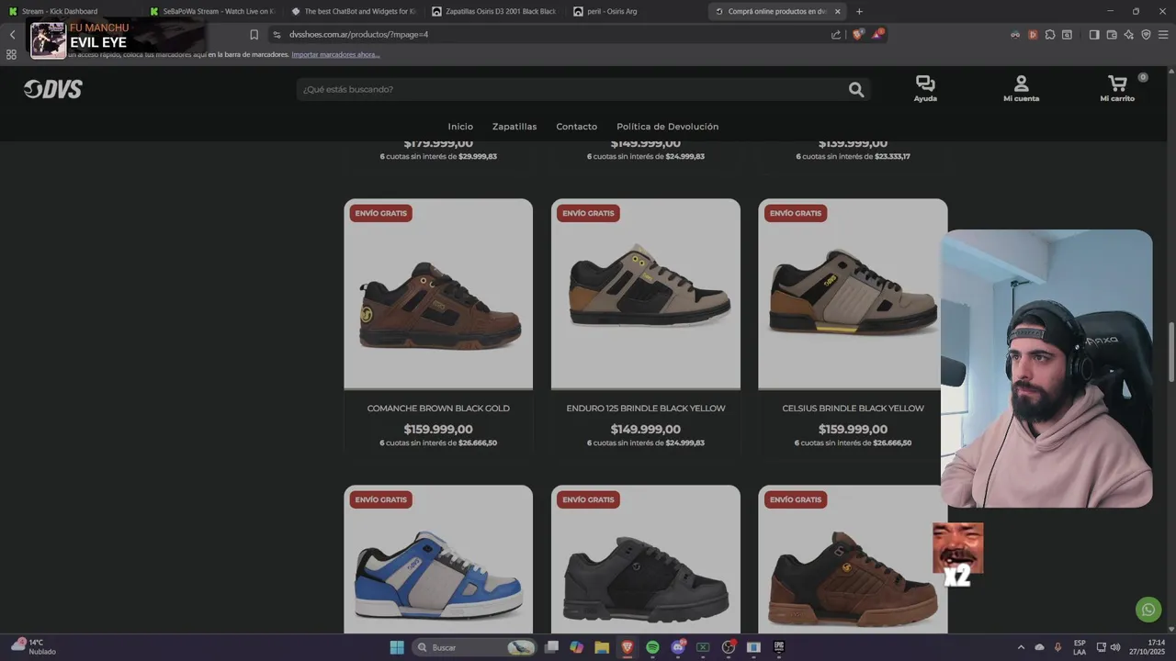This screenshot has height=661, width=1176.
Task: Click the search magnifier icon
Action: pos(856,89)
